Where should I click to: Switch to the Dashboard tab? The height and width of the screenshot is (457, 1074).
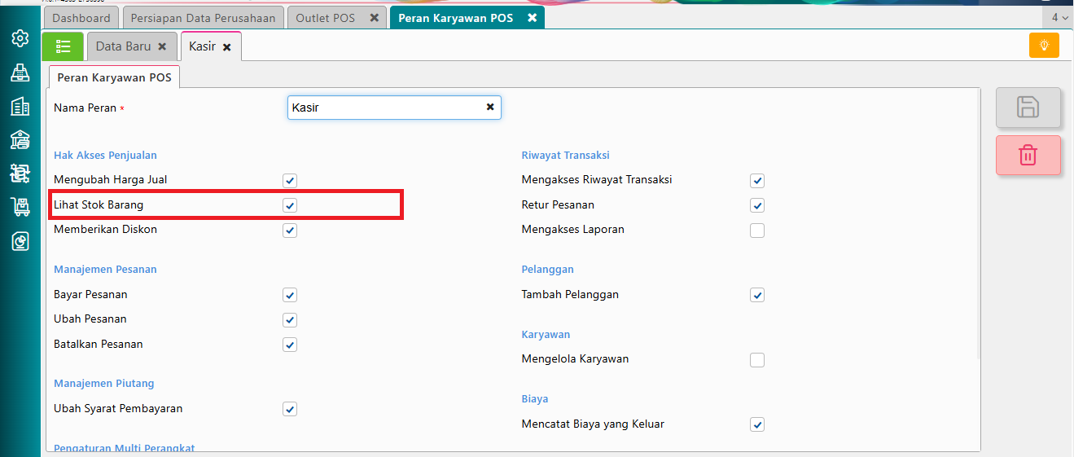coord(81,18)
